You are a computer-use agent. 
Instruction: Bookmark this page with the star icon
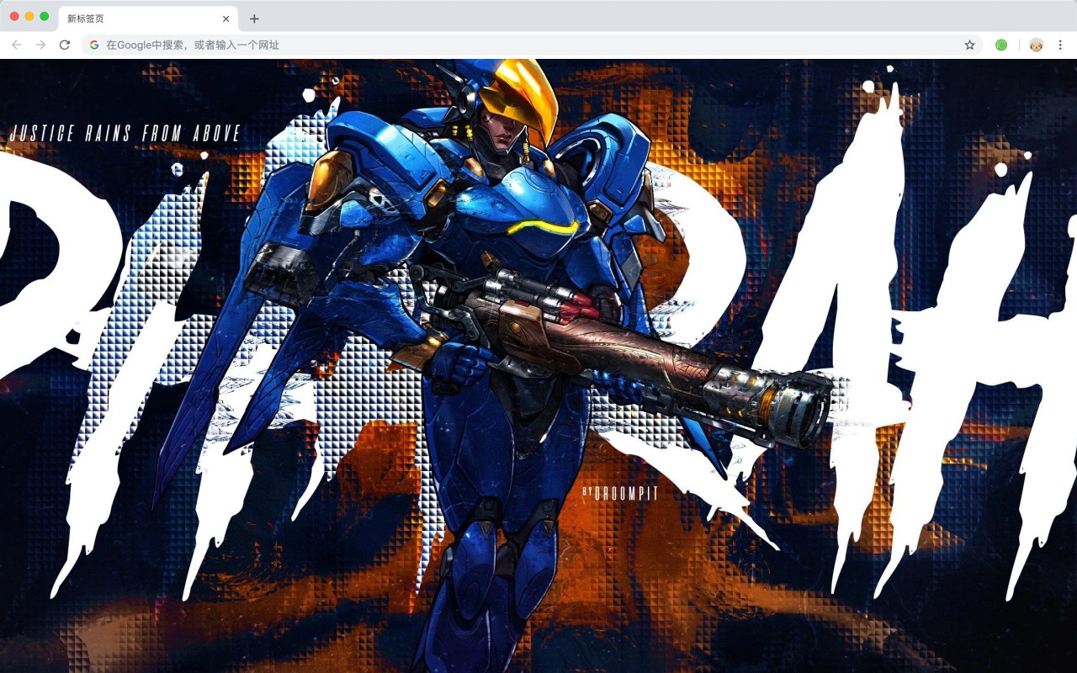click(x=969, y=45)
